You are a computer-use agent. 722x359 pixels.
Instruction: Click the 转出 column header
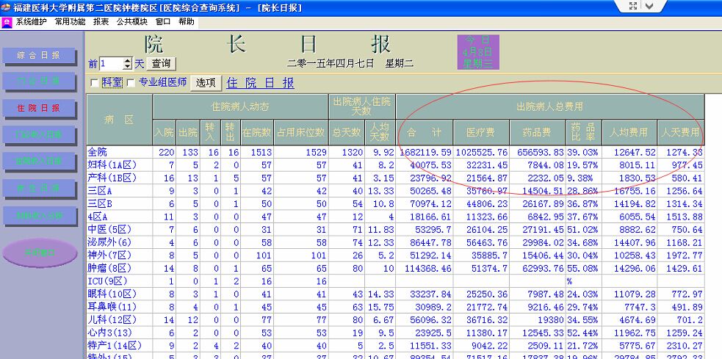(x=230, y=133)
